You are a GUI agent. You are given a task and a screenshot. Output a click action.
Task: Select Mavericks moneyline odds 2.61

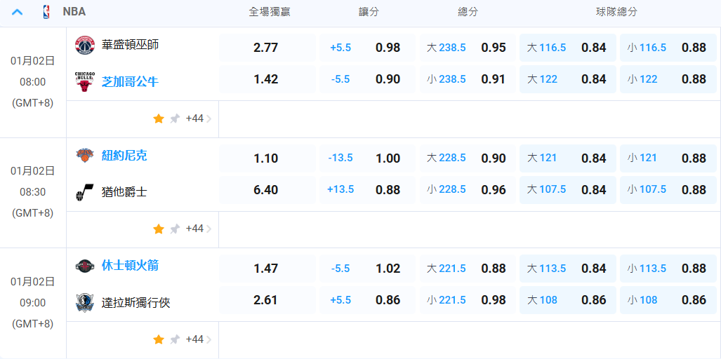click(x=267, y=300)
